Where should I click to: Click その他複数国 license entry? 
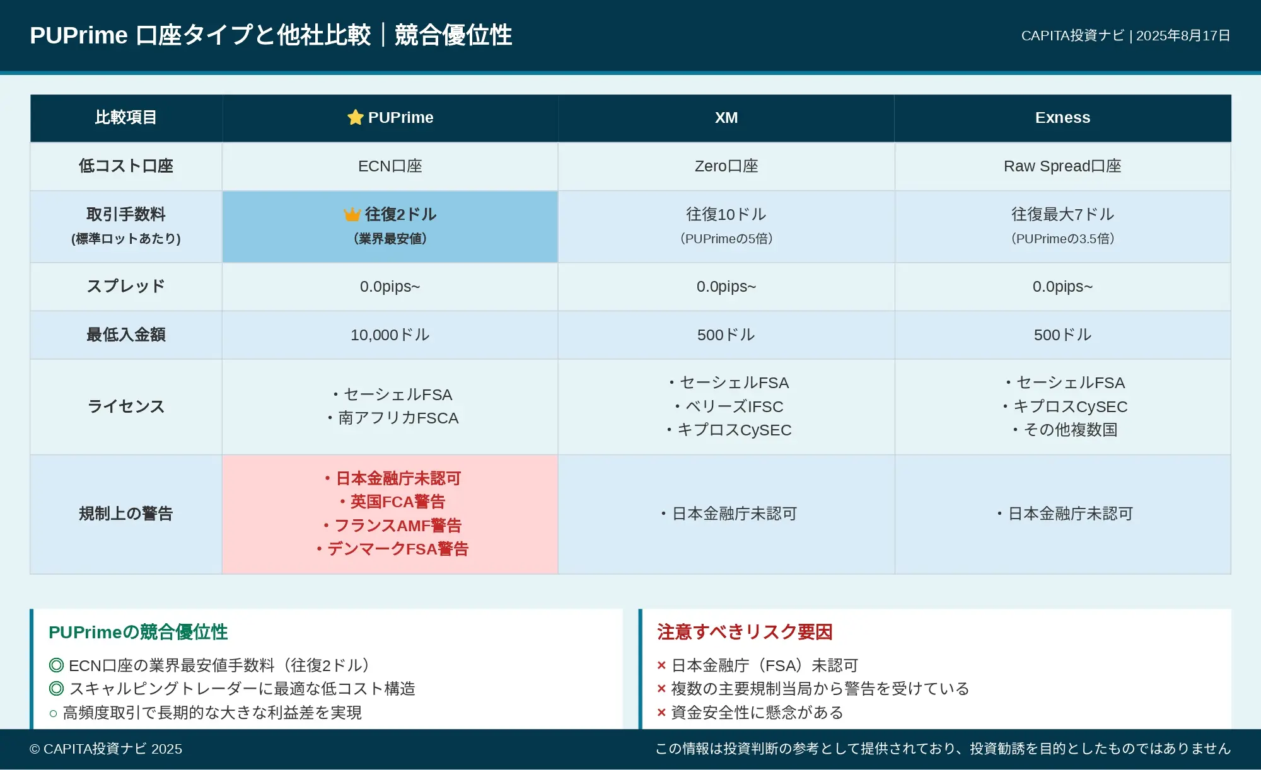tap(1064, 430)
